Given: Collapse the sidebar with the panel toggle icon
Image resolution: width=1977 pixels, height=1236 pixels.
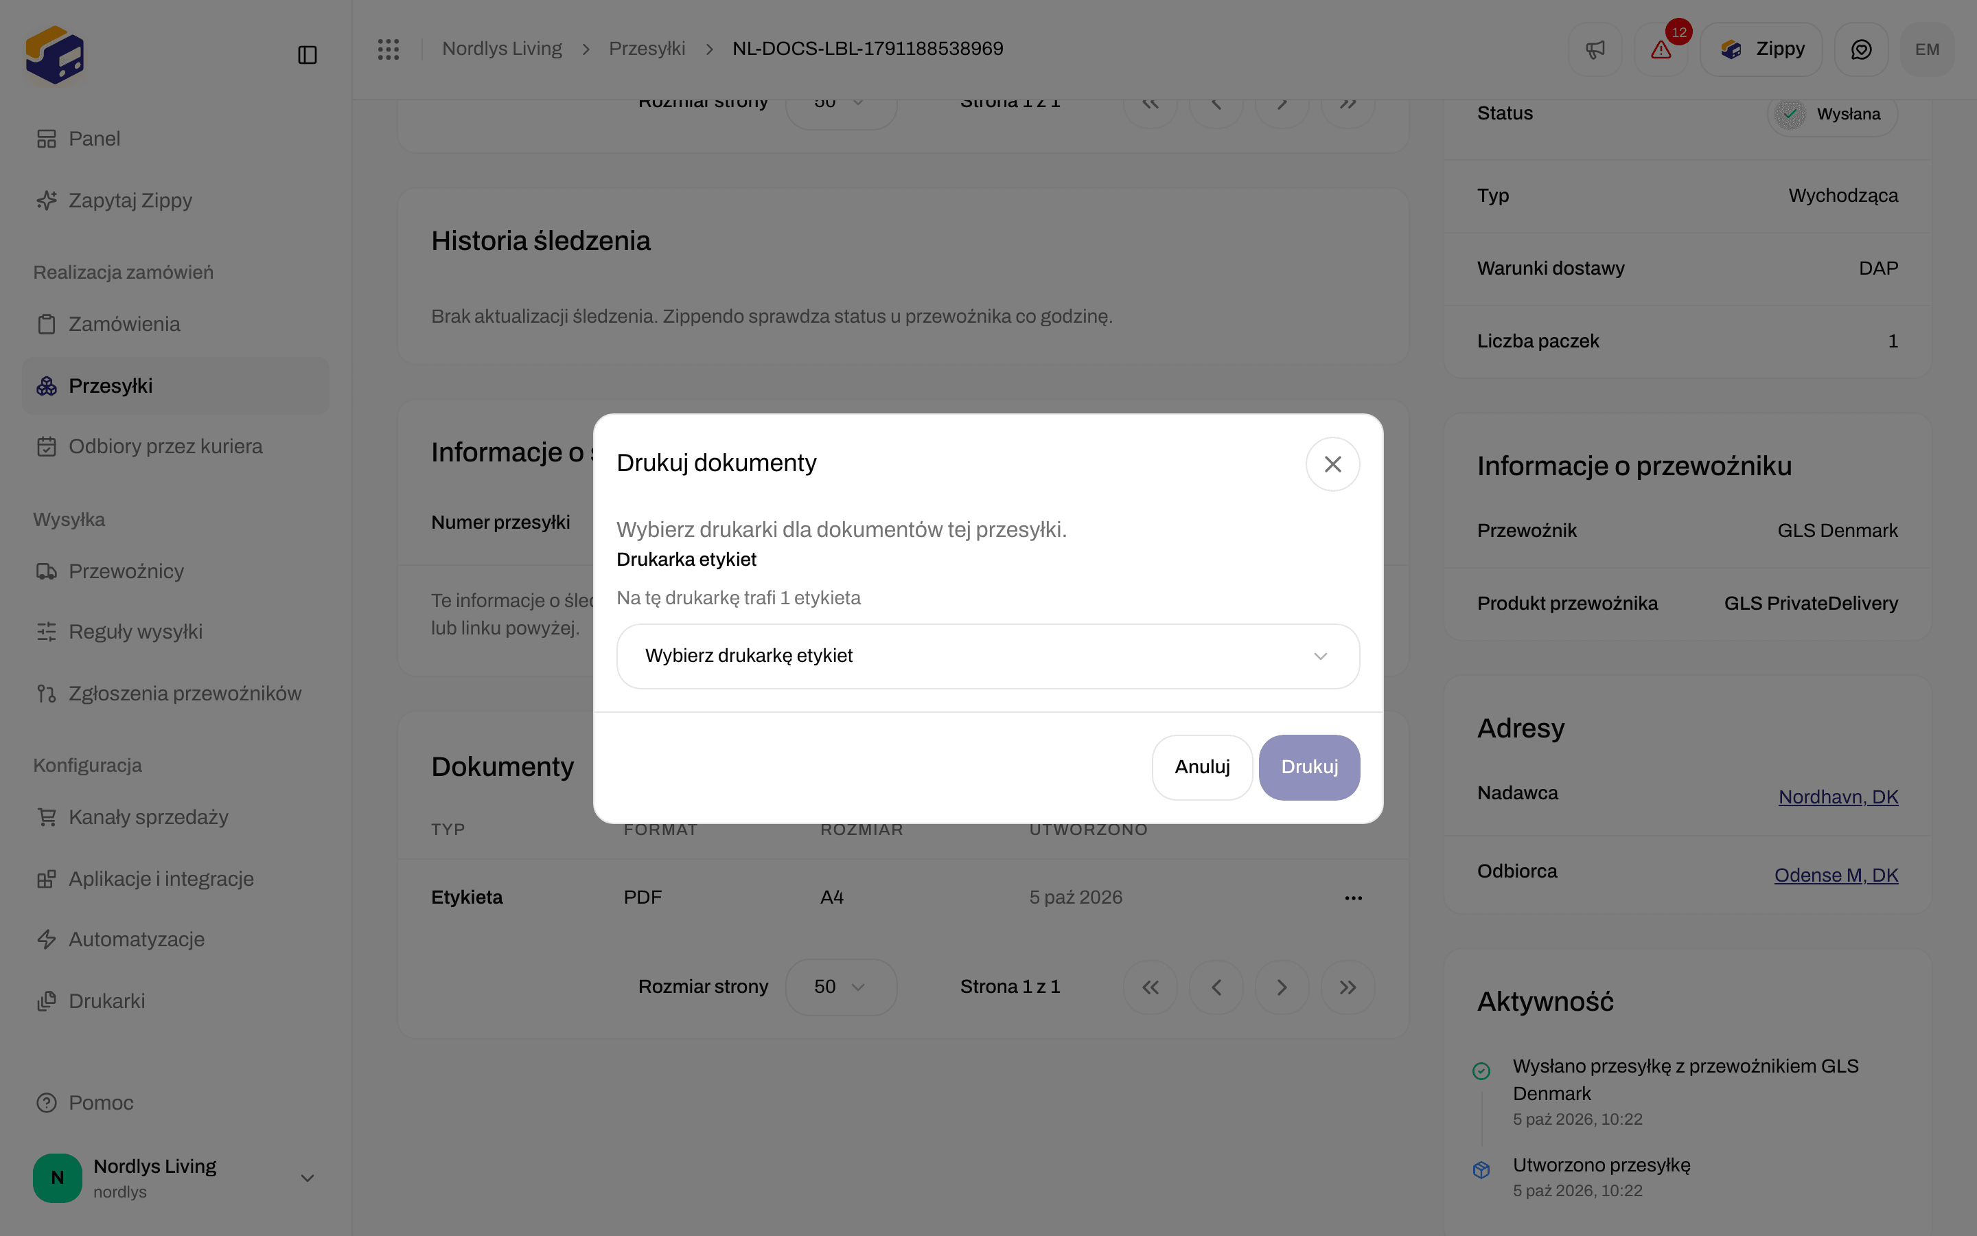Looking at the screenshot, I should pos(307,55).
